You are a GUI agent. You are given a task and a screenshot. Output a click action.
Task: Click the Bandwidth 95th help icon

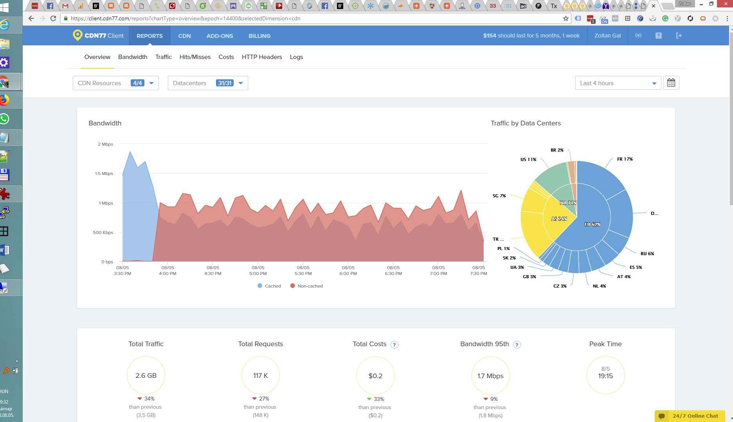tap(517, 345)
